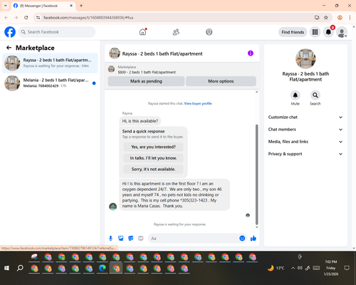Send a thumbs-up like
The image size is (356, 285).
tap(253, 238)
